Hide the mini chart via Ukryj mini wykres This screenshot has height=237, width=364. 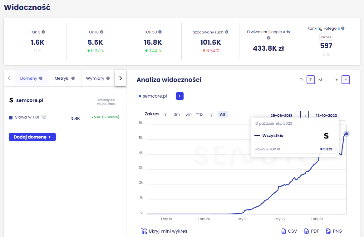click(164, 231)
